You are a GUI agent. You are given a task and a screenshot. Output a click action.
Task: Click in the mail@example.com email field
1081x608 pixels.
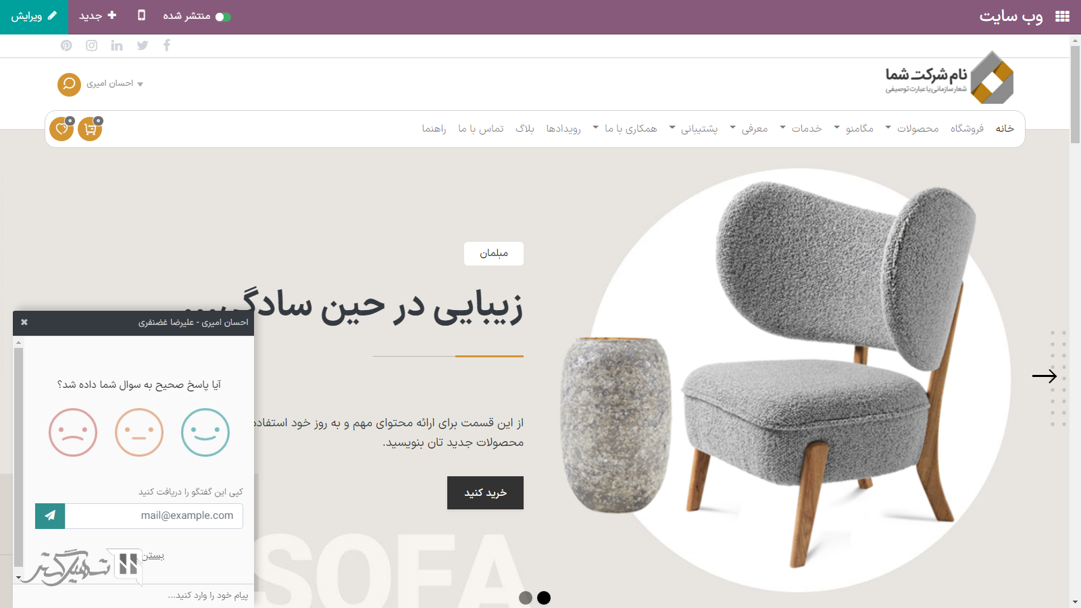click(x=154, y=515)
